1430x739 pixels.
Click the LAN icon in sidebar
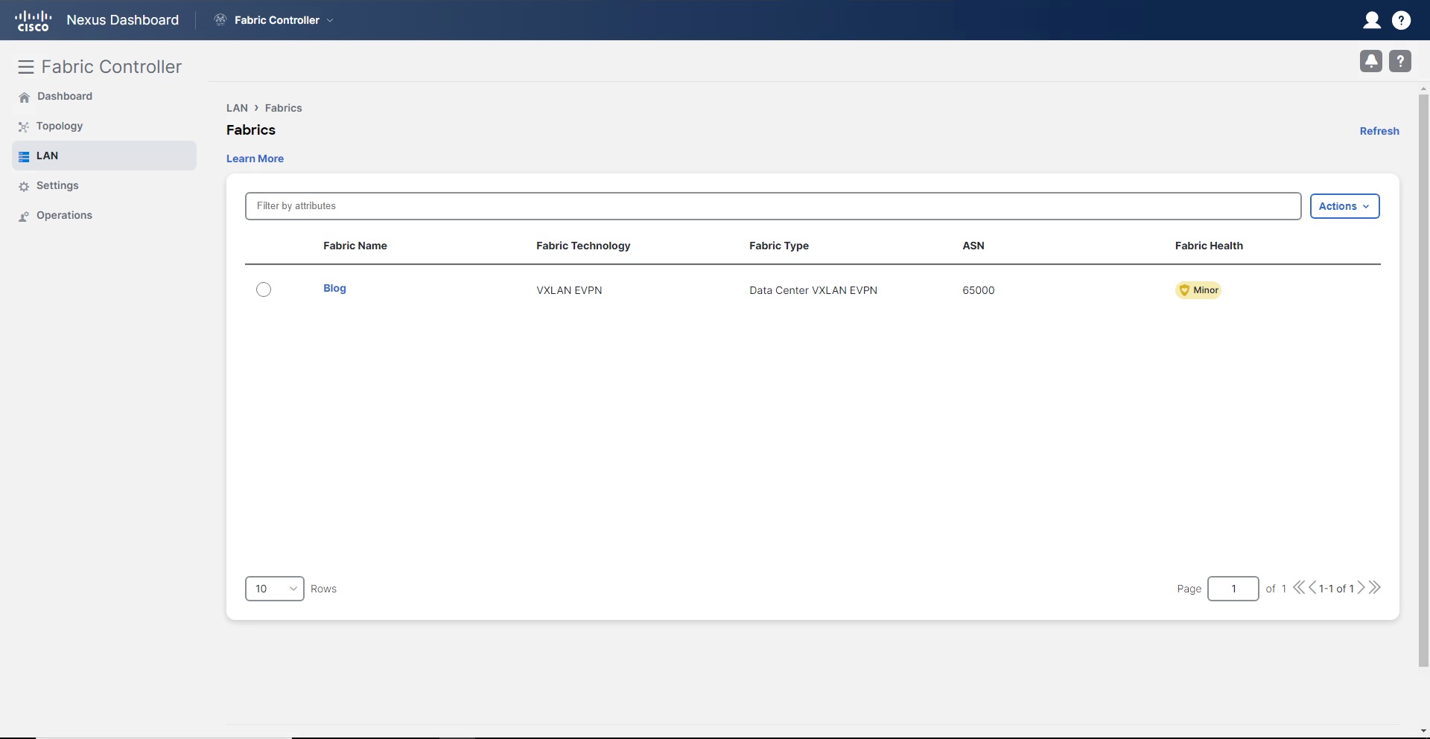[24, 156]
